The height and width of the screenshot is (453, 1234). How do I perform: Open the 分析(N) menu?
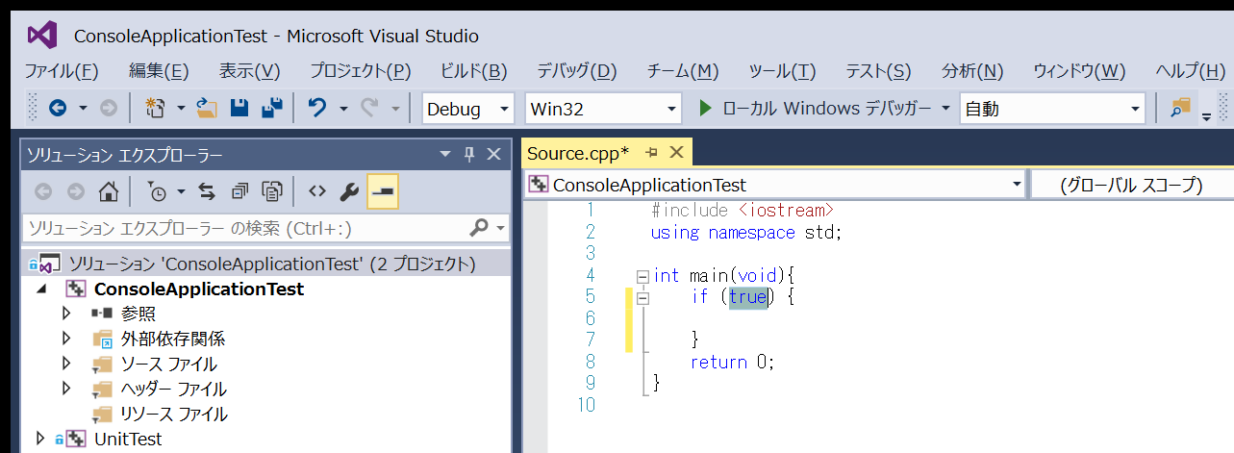point(972,71)
